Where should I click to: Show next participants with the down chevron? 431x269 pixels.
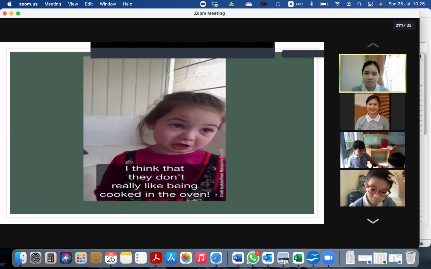pyautogui.click(x=373, y=221)
